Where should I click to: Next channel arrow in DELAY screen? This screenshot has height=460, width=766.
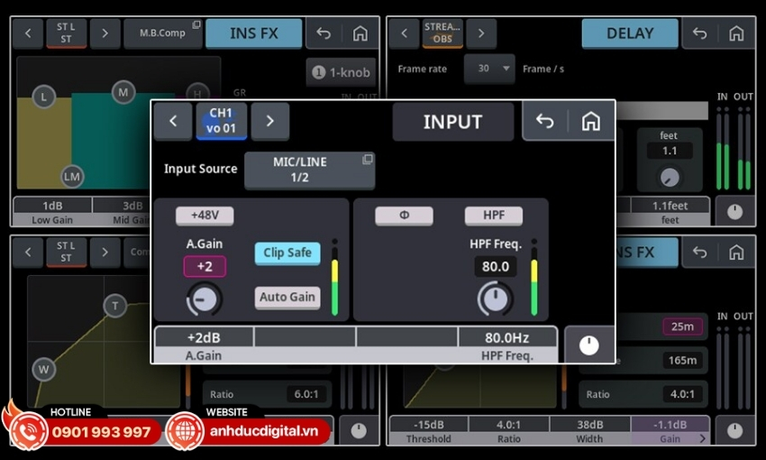(481, 33)
